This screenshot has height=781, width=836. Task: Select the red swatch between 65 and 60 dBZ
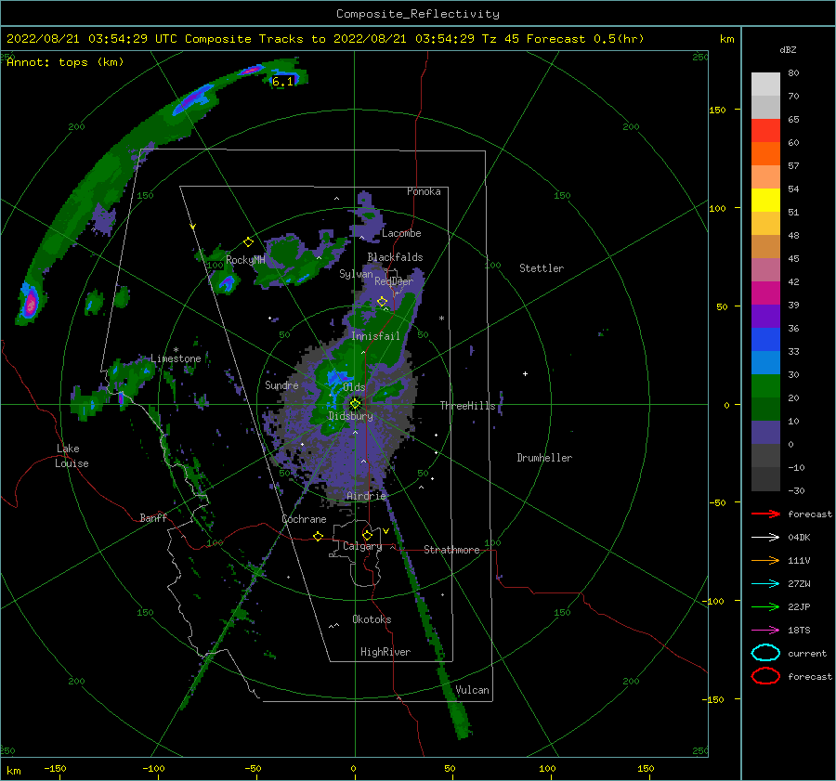click(x=765, y=131)
